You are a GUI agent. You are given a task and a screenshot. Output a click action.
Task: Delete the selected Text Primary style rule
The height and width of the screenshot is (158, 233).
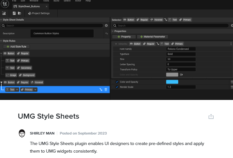coord(106,90)
